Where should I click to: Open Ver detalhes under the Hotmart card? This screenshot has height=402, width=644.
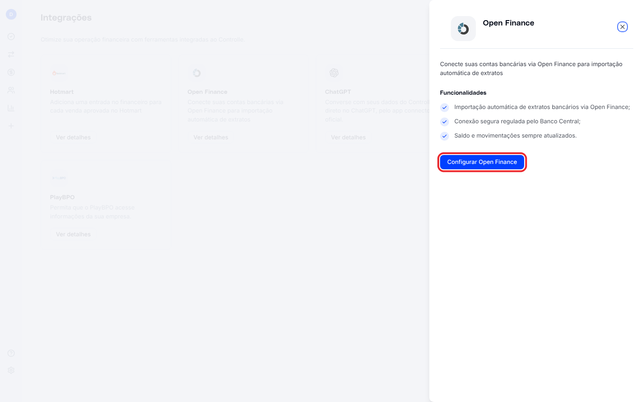tap(73, 138)
